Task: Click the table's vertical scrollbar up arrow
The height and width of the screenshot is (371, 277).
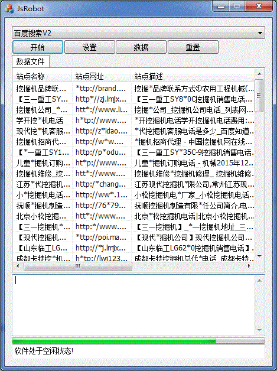Action: [259, 74]
